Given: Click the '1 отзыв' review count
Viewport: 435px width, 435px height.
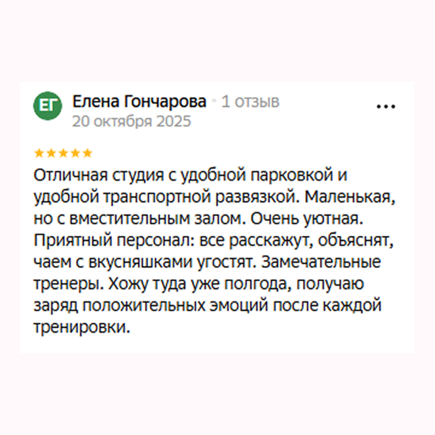Looking at the screenshot, I should click(251, 102).
